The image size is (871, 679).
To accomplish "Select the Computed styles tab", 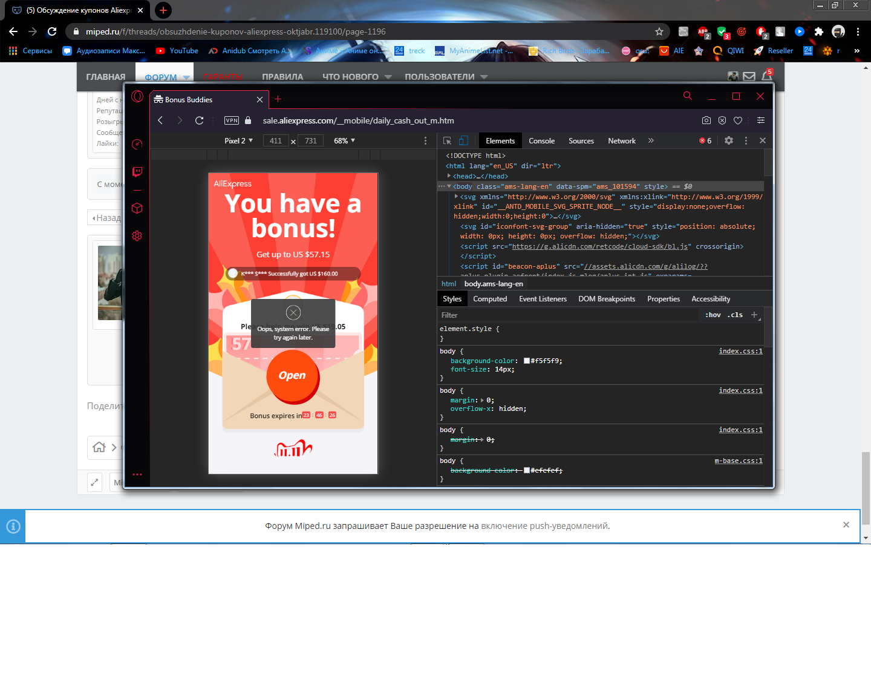I will pyautogui.click(x=490, y=299).
